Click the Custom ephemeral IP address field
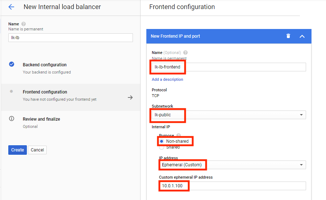This screenshot has width=326, height=200. point(232,186)
